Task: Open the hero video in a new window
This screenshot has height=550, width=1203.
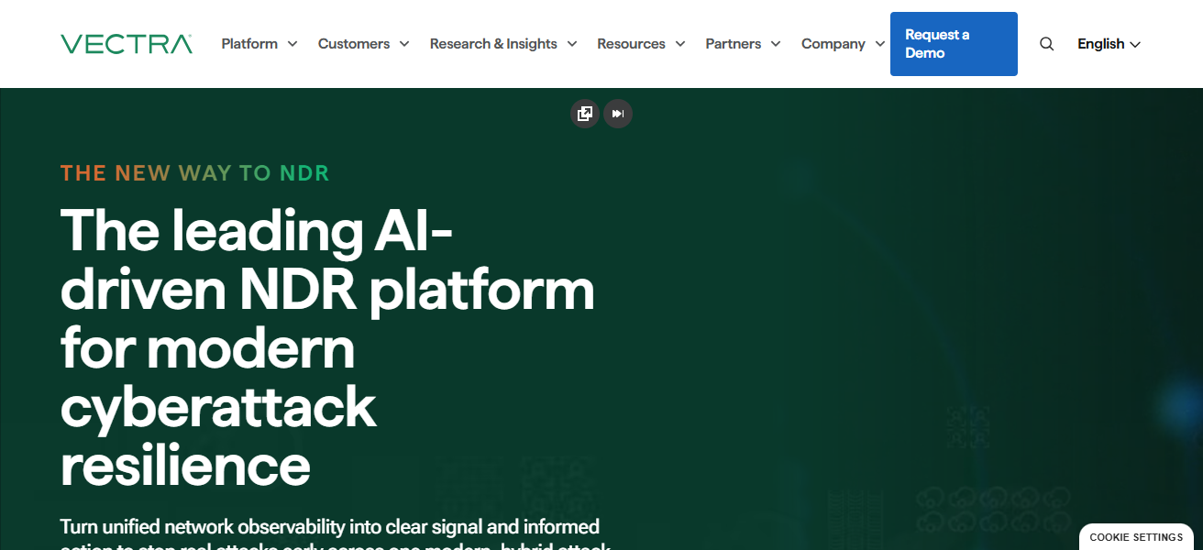Action: point(585,113)
